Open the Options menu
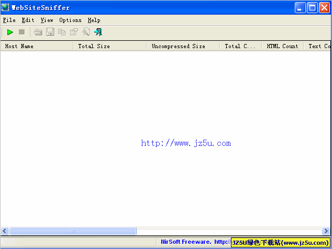This screenshot has width=332, height=249. (70, 20)
